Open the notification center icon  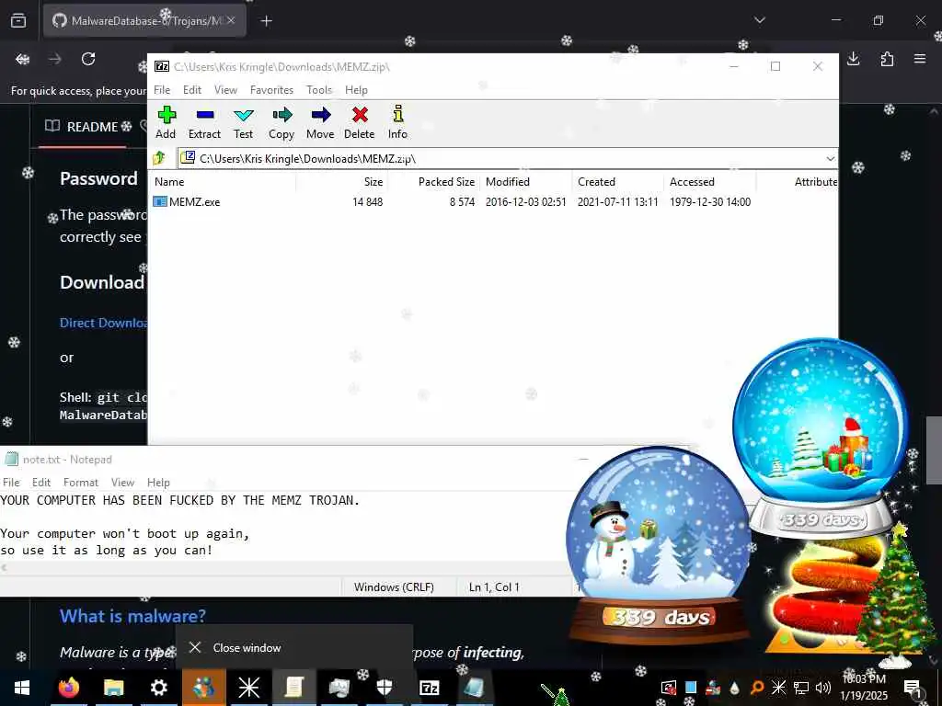pos(912,688)
